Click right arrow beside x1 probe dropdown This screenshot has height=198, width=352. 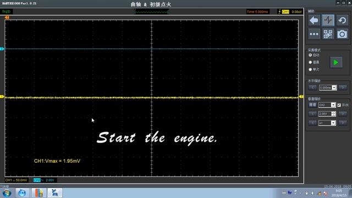[x=343, y=123]
